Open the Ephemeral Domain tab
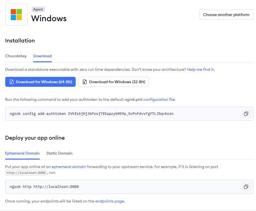256x211 pixels. click(x=22, y=153)
